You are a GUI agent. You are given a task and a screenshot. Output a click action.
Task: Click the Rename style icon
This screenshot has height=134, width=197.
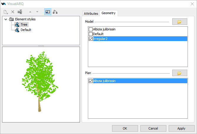[20, 12]
